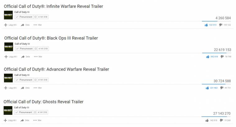236x127 pixels.
Task: Expand the Mer menu under Infinite Warfare
Action: 38,25
